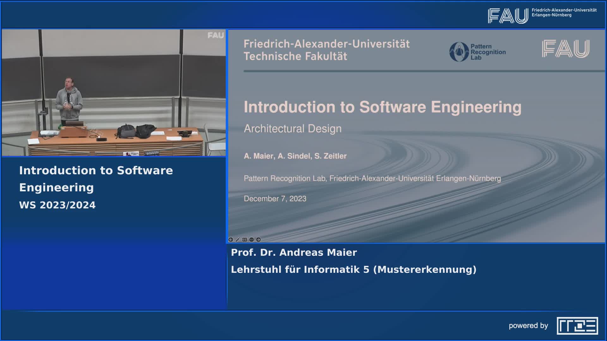Select the pen annotation tool

click(x=238, y=240)
